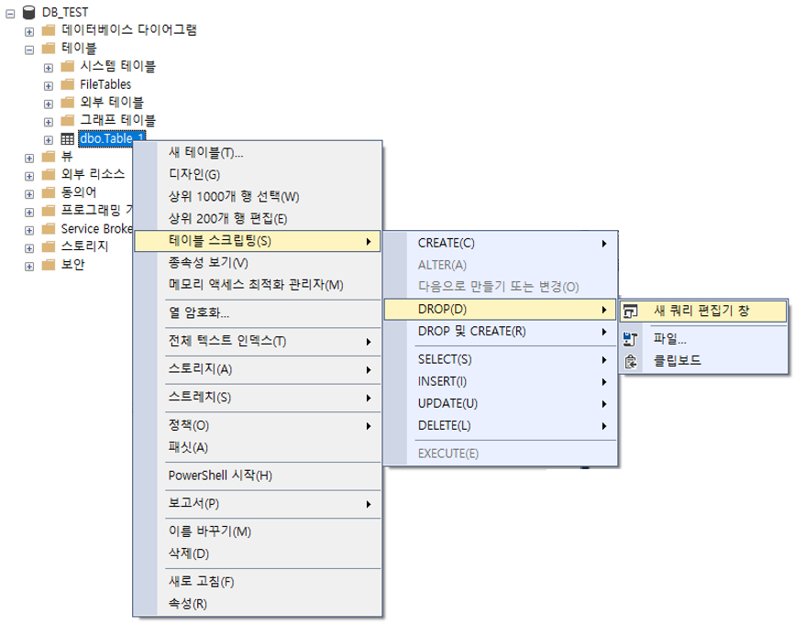
Task: Choose 디자인(G) from context menu
Action: (x=258, y=175)
